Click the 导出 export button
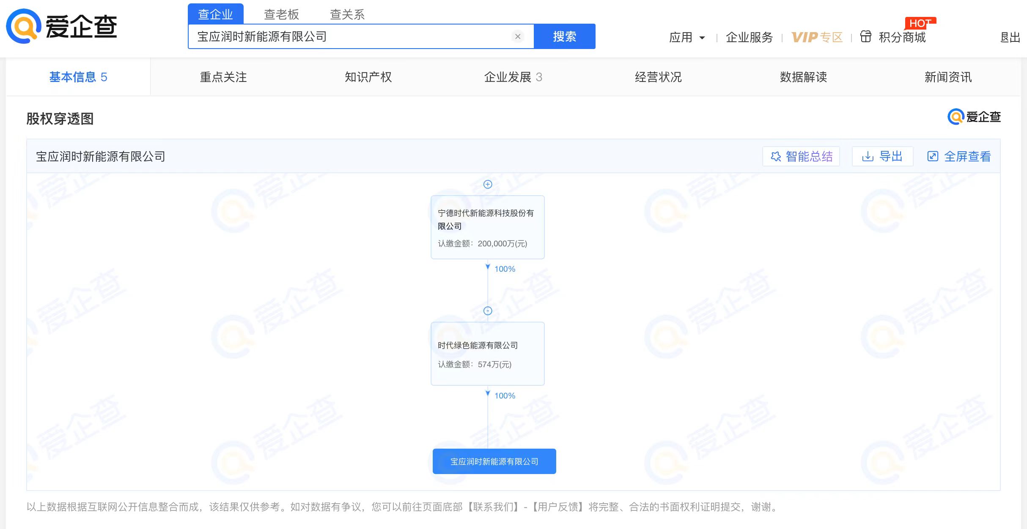The image size is (1027, 529). pos(882,156)
